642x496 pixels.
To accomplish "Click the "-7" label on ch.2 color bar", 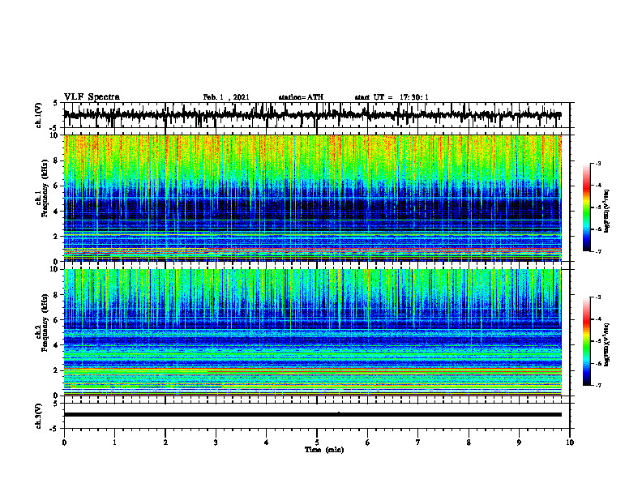I will (597, 386).
